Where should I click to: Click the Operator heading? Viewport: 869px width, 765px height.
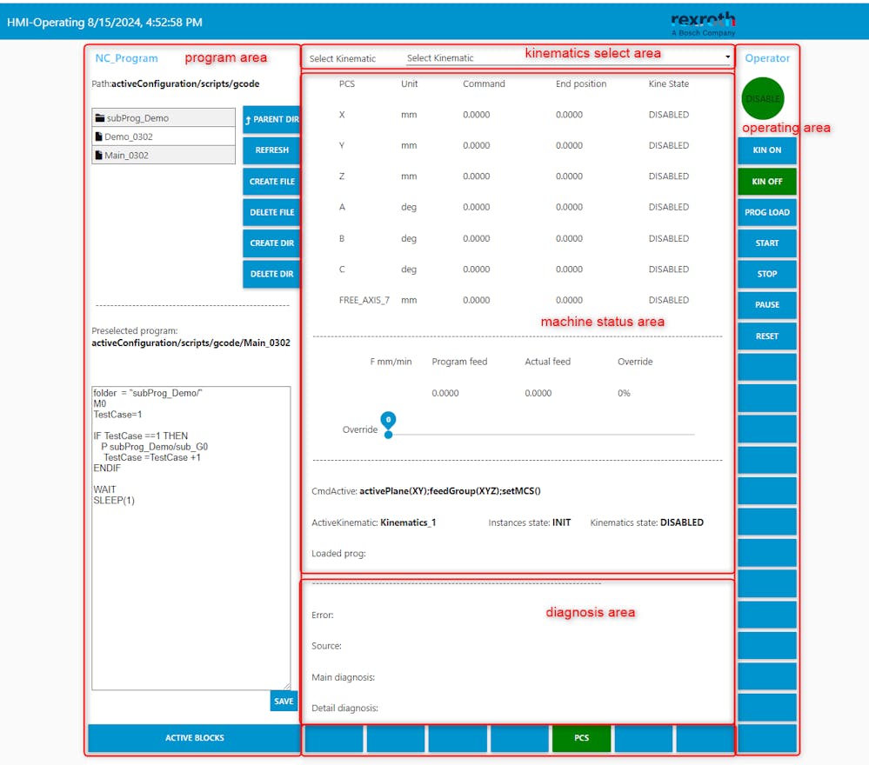pos(767,58)
